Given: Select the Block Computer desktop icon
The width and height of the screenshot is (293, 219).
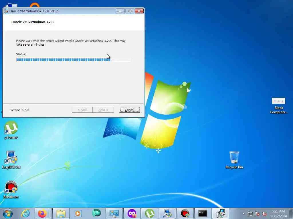Looking at the screenshot, I should tap(279, 106).
